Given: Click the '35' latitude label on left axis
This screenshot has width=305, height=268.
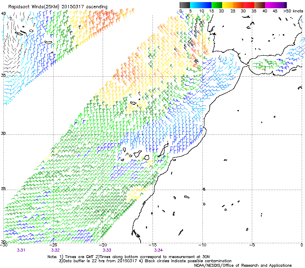Looking at the screenshot, I should (x=3, y=75).
